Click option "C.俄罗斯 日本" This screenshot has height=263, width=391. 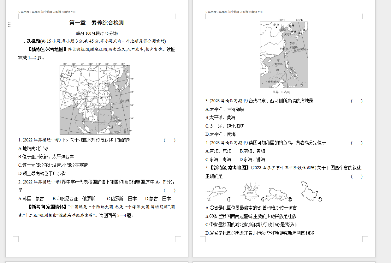122,199
